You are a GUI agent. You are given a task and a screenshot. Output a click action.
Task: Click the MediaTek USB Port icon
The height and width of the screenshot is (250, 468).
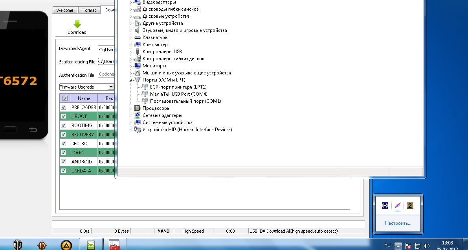tap(145, 94)
